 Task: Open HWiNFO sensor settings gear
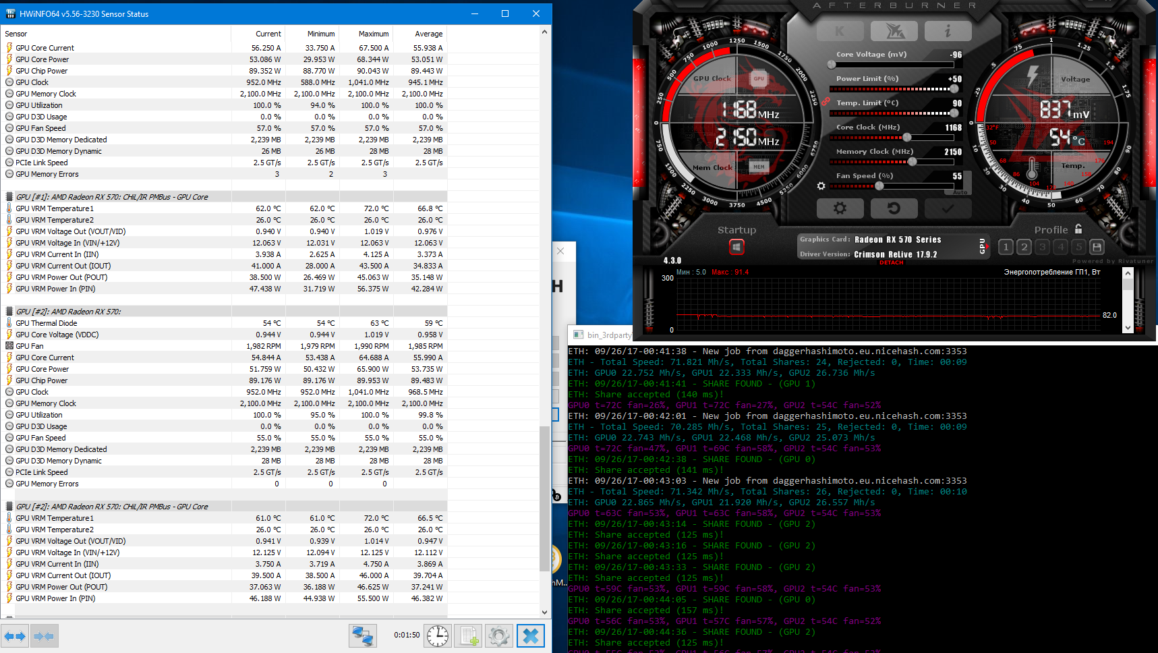click(499, 636)
